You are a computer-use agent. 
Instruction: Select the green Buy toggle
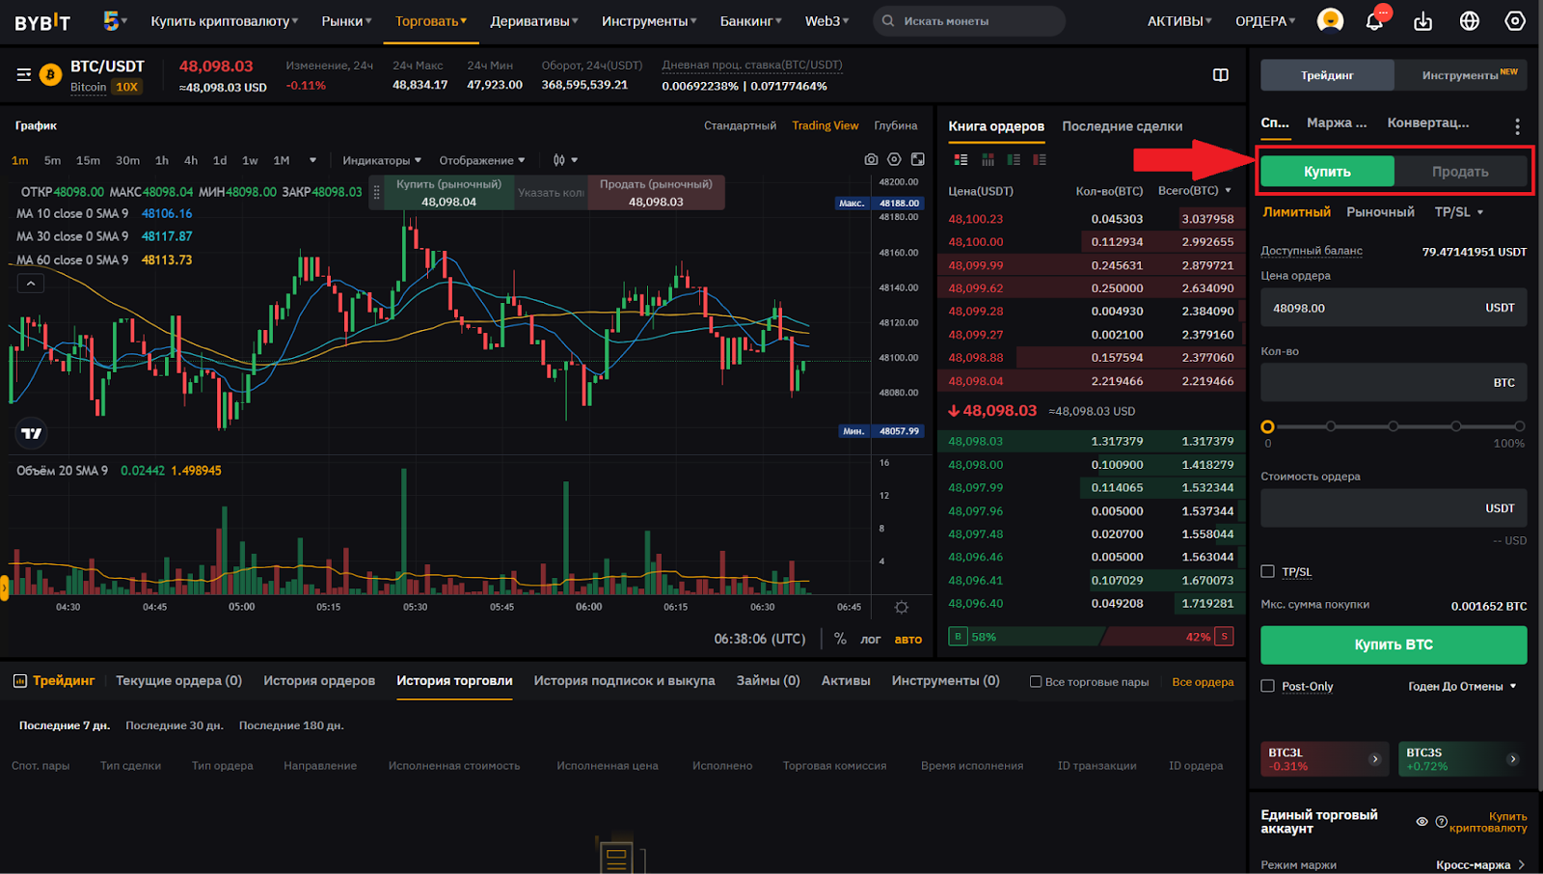click(1327, 171)
